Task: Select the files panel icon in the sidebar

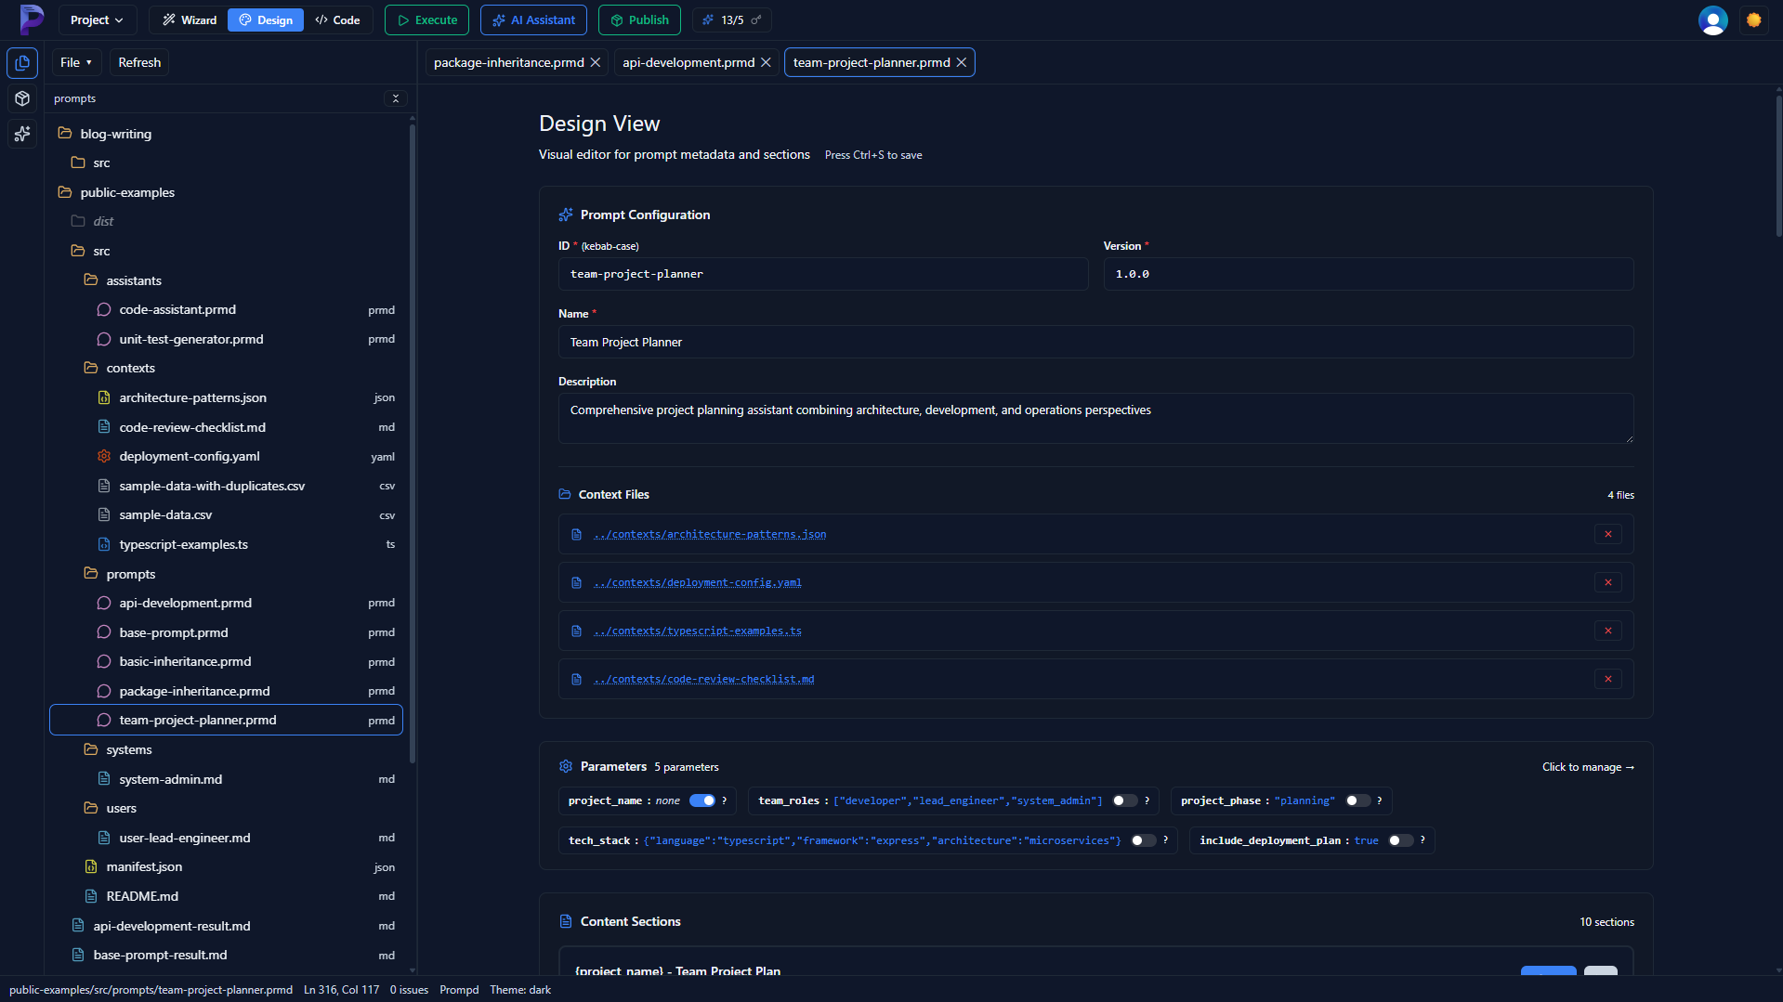Action: pos(21,63)
